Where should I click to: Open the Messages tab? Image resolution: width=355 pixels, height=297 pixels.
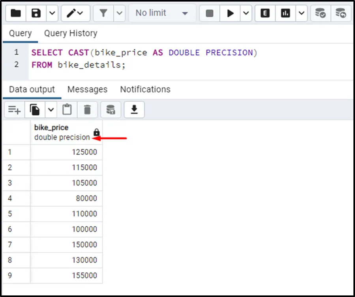tap(87, 90)
